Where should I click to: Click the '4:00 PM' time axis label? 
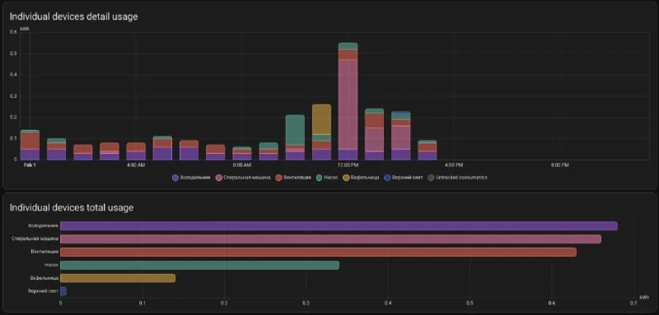454,165
